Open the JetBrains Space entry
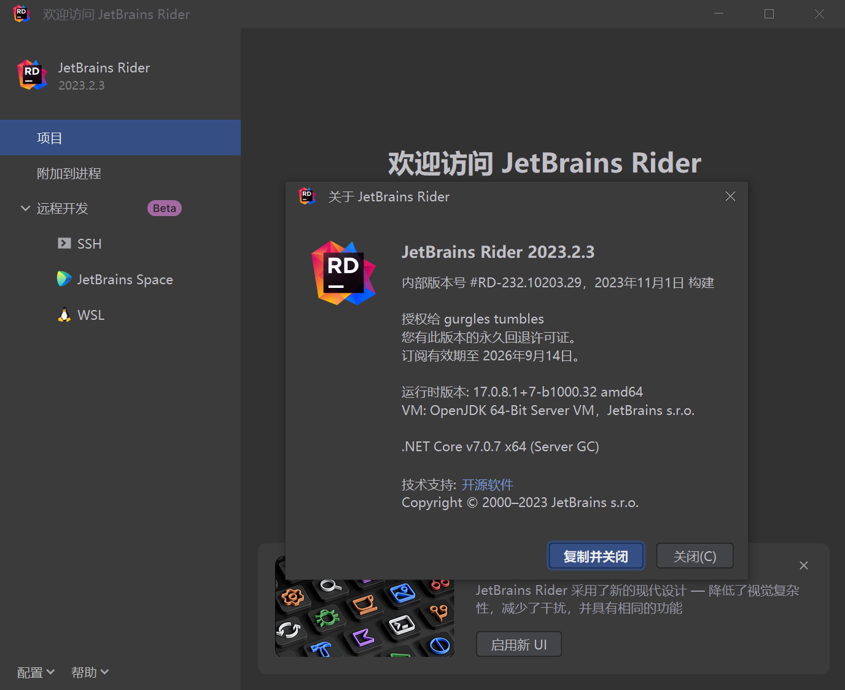The image size is (845, 690). click(x=120, y=279)
